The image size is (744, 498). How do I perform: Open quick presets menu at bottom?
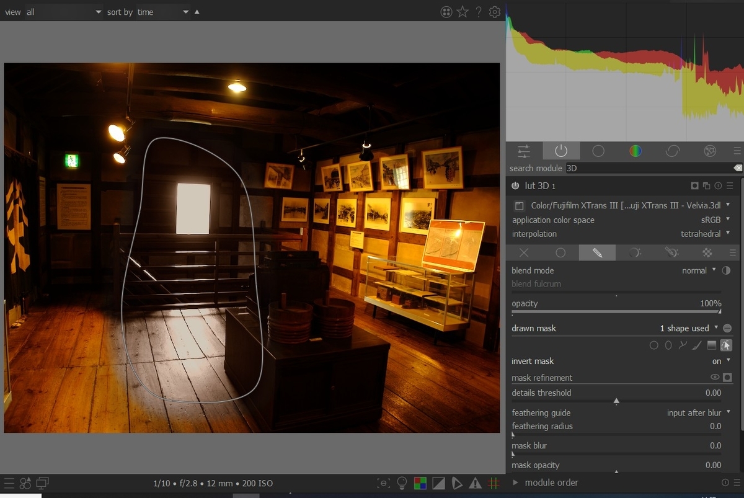pyautogui.click(x=9, y=483)
